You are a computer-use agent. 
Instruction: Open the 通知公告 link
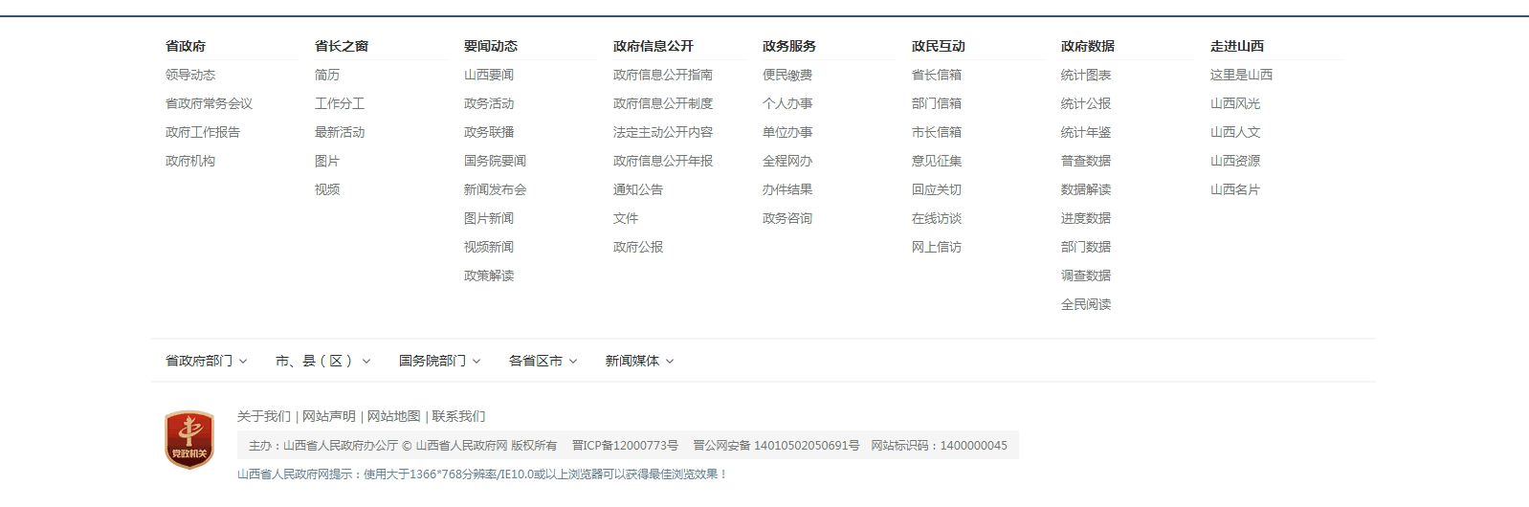click(638, 189)
